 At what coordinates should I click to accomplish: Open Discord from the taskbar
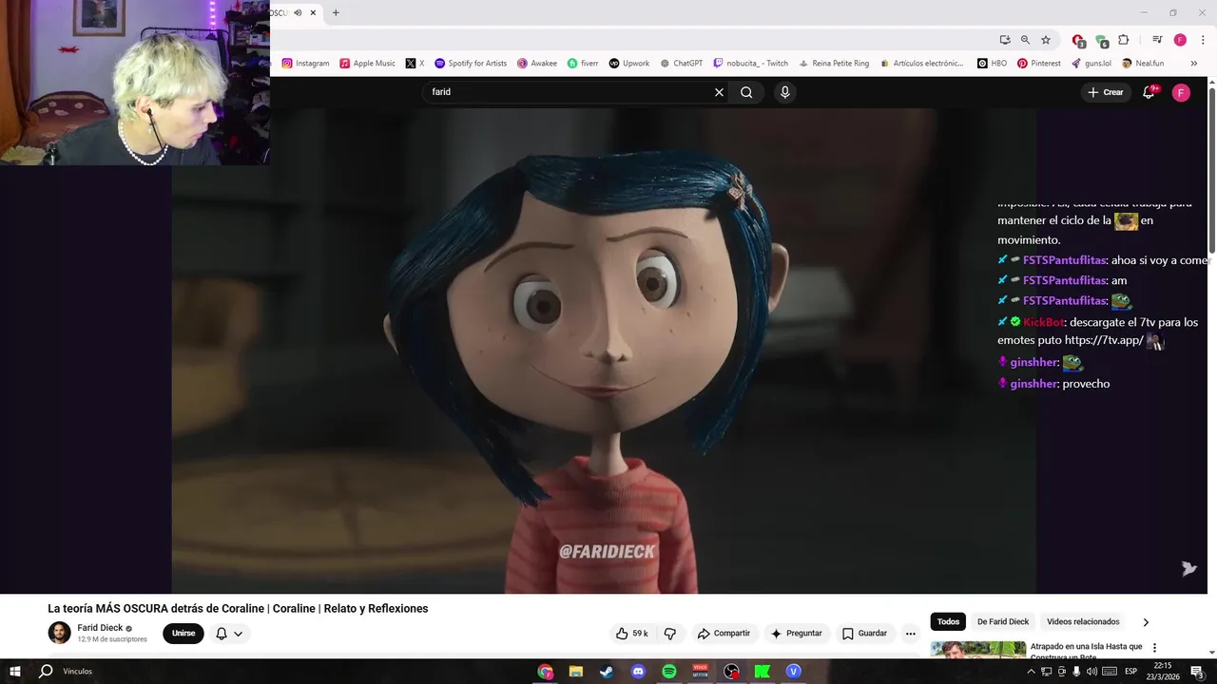(x=638, y=672)
